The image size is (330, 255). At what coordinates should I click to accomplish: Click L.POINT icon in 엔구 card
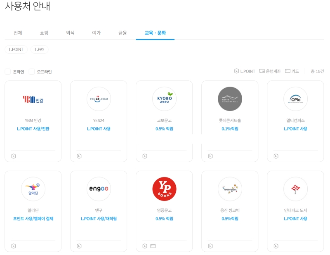79,246
